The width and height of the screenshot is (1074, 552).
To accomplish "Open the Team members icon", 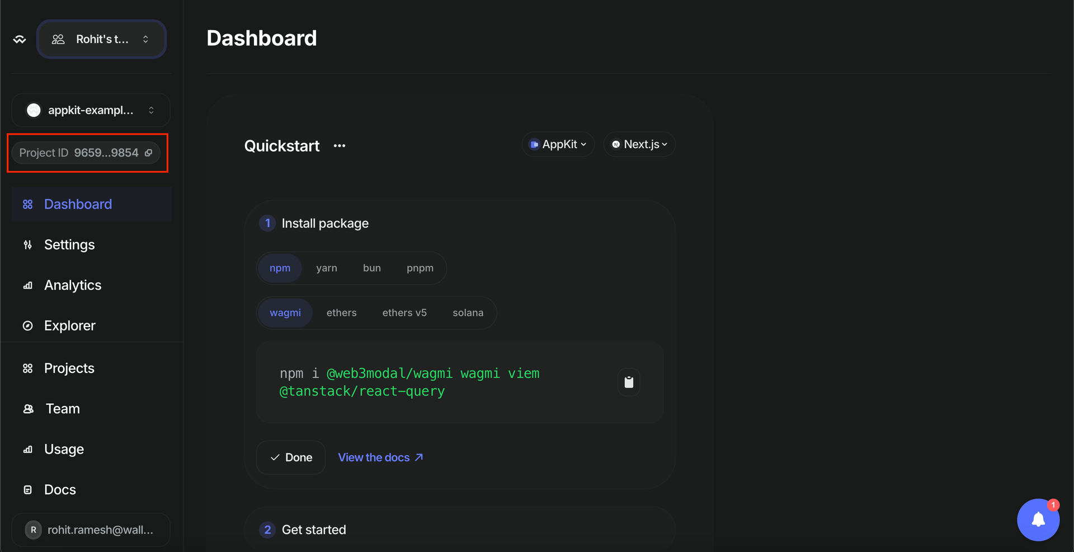I will (28, 408).
